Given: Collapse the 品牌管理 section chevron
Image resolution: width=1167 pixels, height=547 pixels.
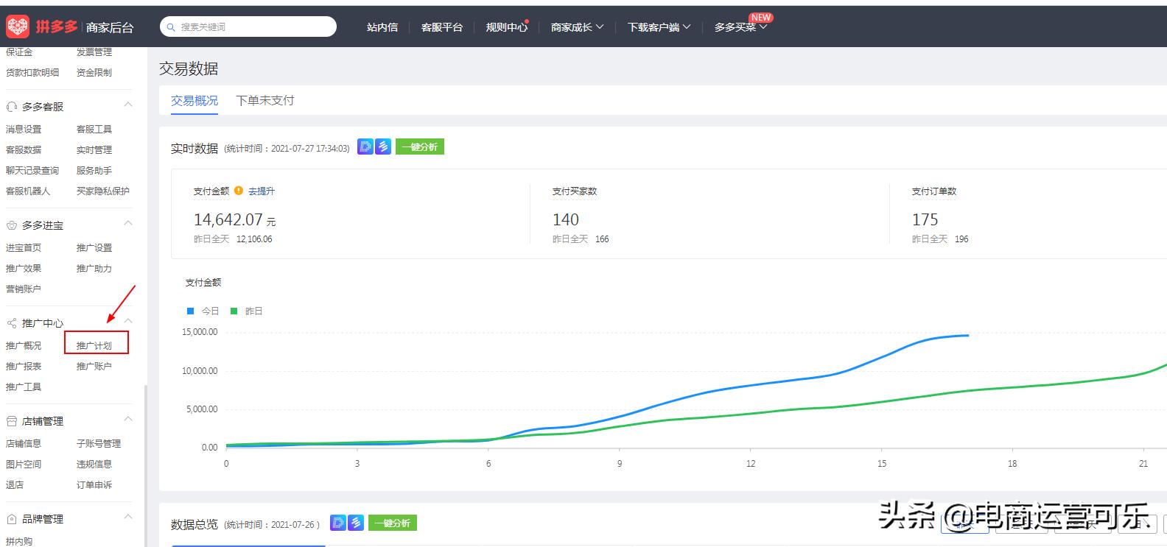Looking at the screenshot, I should [128, 517].
